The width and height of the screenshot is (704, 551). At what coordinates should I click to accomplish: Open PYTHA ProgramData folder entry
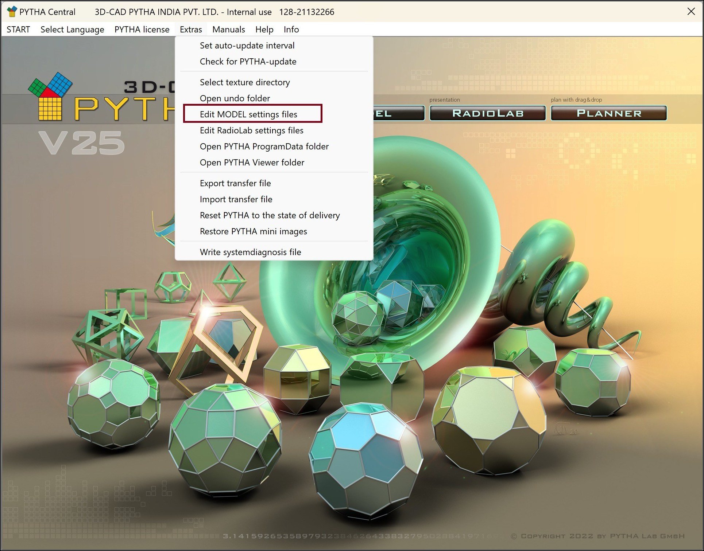[x=274, y=146]
